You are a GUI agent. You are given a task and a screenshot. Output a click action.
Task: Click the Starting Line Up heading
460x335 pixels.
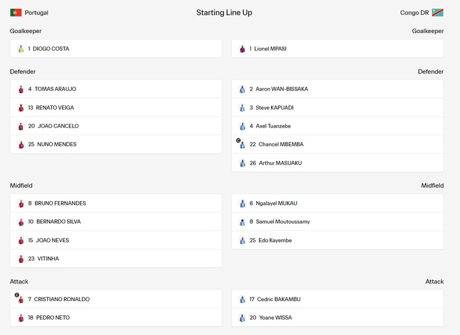(224, 13)
